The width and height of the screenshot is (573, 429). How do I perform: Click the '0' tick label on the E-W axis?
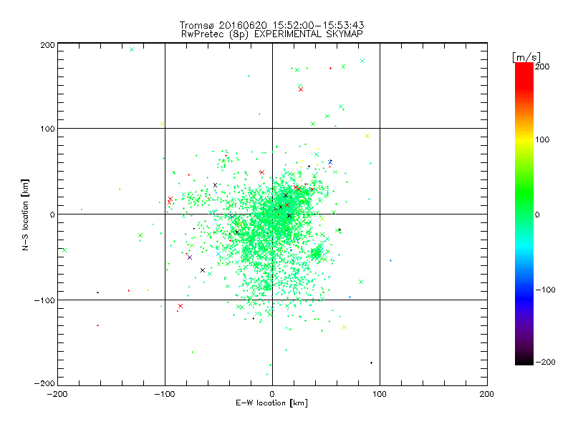[272, 394]
